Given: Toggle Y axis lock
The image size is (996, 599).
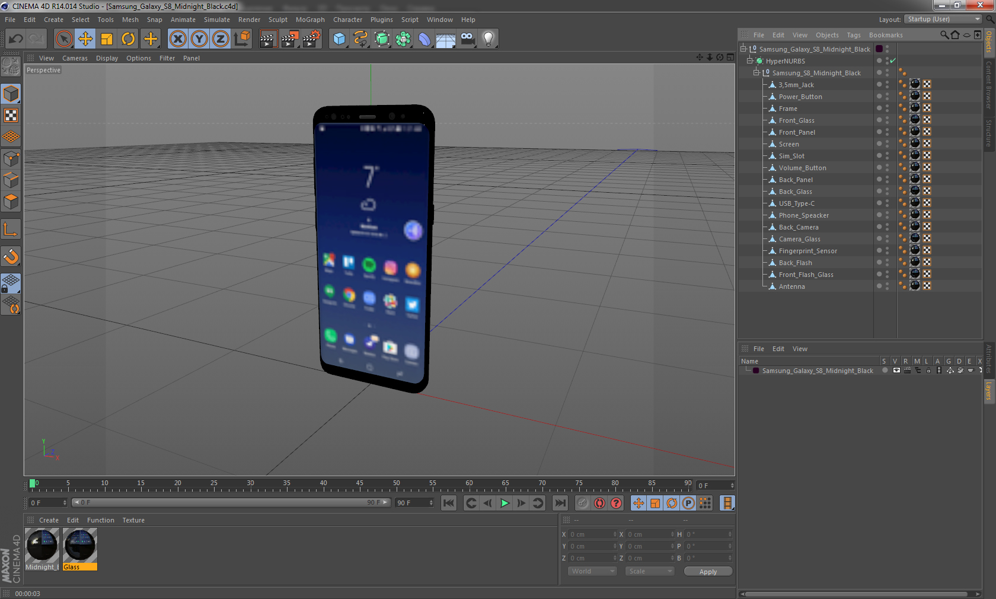Looking at the screenshot, I should coord(199,39).
